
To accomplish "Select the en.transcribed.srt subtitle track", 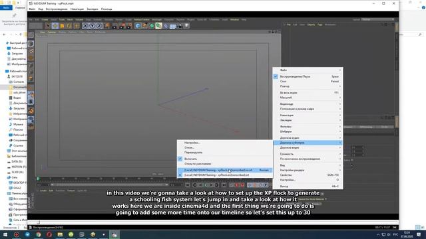I will [x=225, y=175].
